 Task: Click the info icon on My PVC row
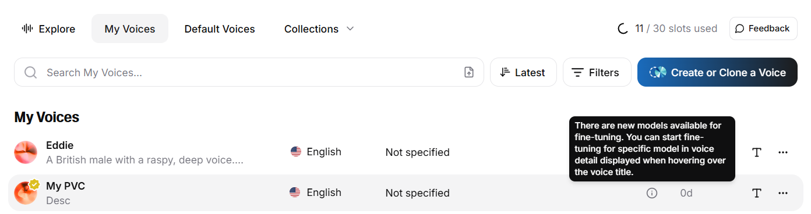(652, 193)
